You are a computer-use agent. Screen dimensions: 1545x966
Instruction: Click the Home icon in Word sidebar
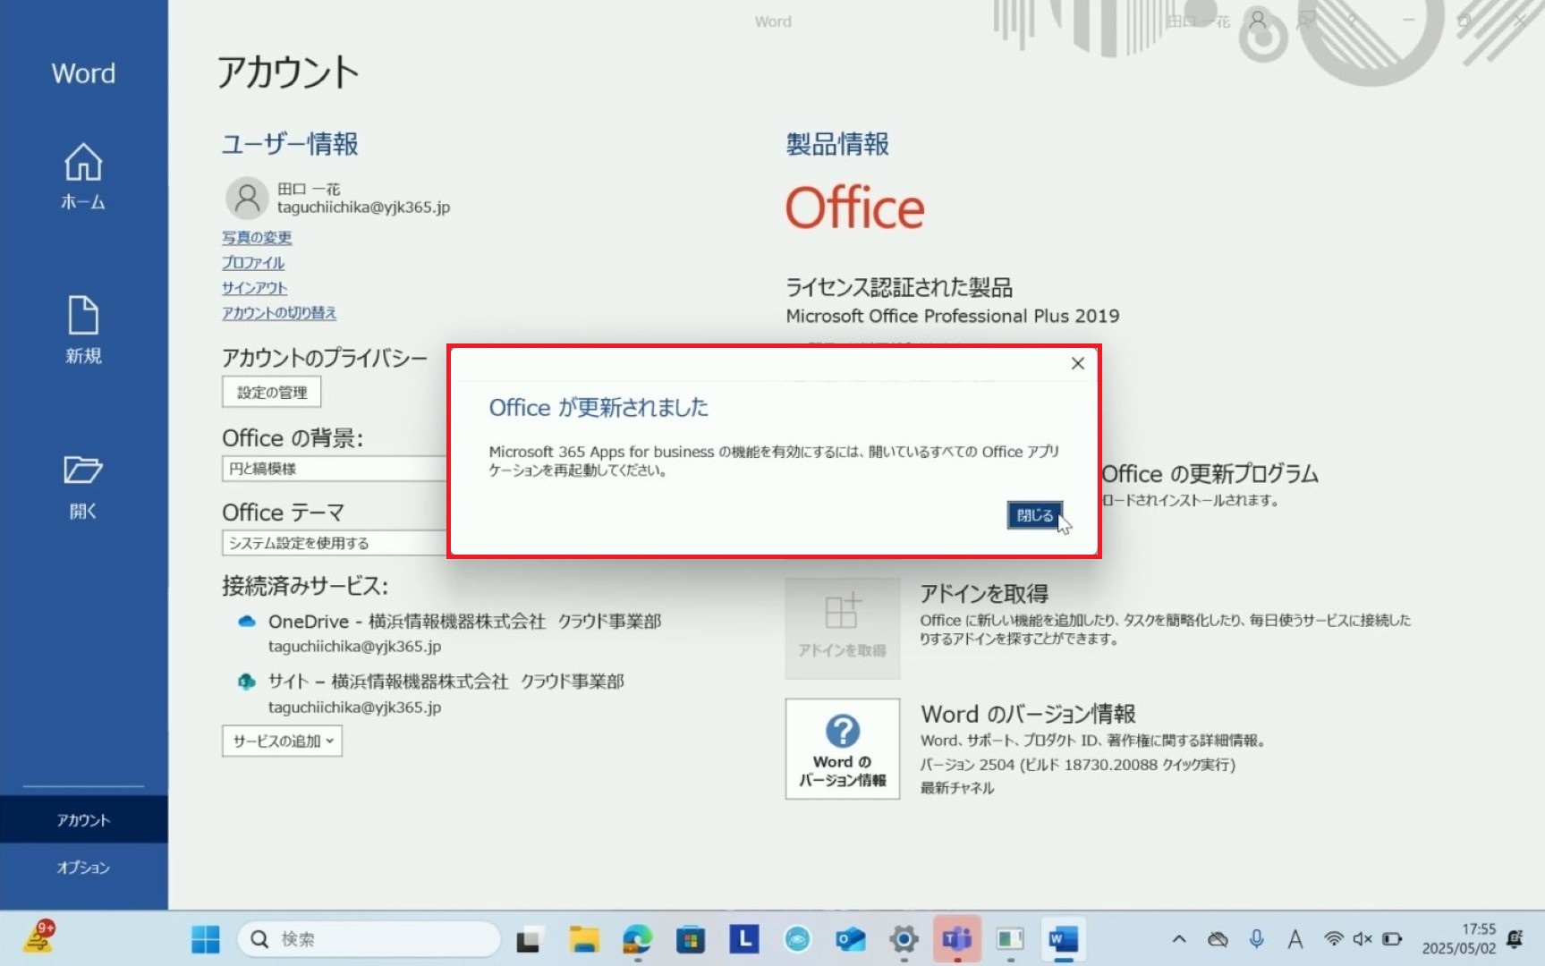coord(82,163)
